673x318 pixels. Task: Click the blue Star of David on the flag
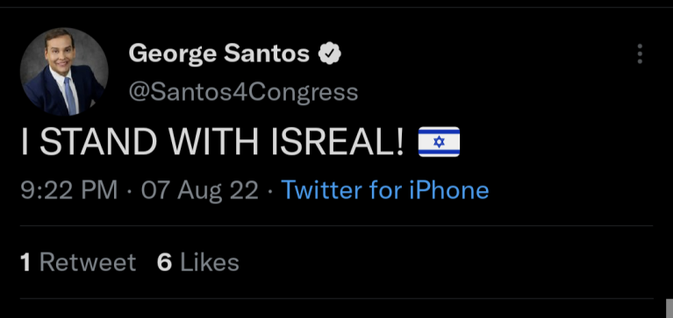point(439,142)
